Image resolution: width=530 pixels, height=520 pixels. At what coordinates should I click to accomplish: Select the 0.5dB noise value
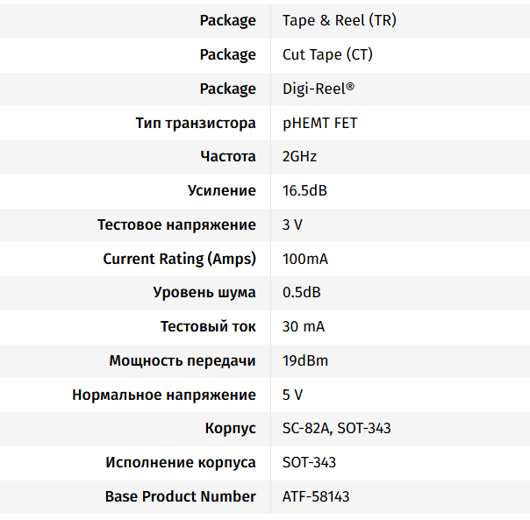301,292
